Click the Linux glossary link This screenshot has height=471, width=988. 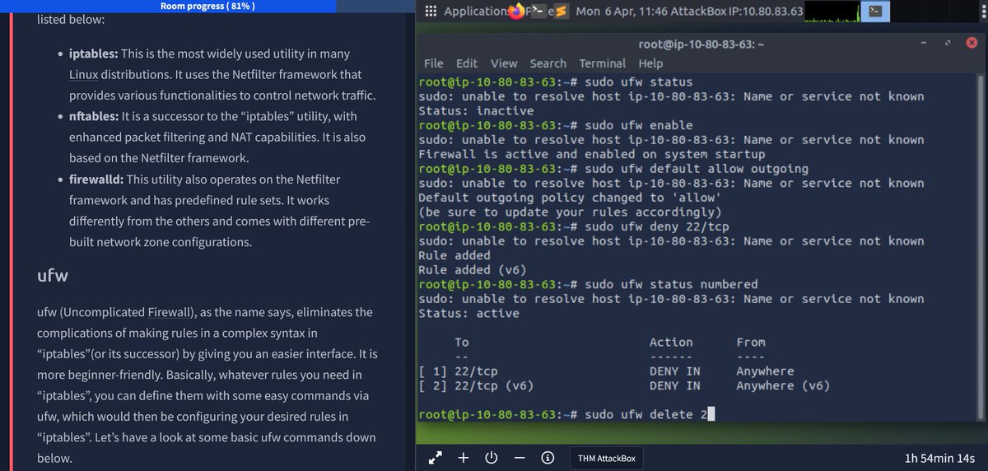click(83, 75)
